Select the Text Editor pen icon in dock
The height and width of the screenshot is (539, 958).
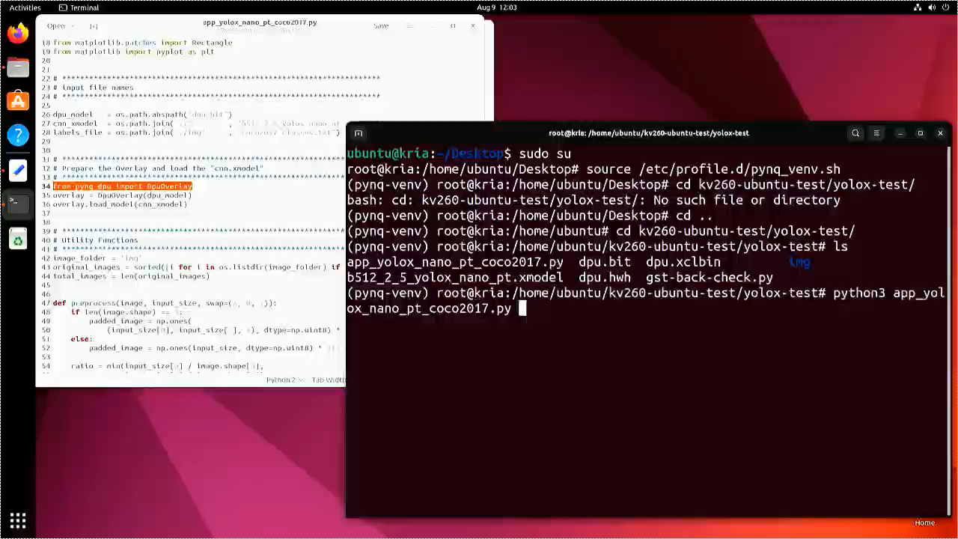click(18, 170)
